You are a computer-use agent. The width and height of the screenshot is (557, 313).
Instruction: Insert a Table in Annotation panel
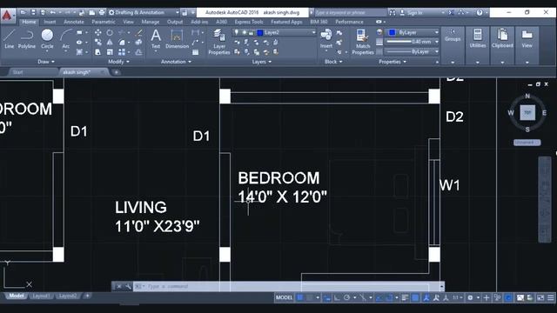(x=195, y=52)
